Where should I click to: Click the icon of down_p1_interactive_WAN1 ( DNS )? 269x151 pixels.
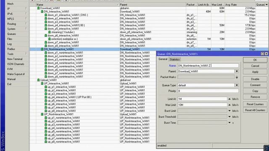[x=46, y=15]
